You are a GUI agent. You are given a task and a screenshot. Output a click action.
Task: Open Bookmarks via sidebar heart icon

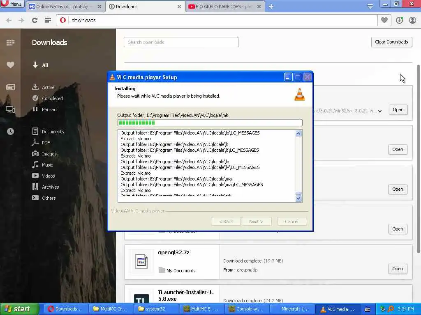[10, 65]
